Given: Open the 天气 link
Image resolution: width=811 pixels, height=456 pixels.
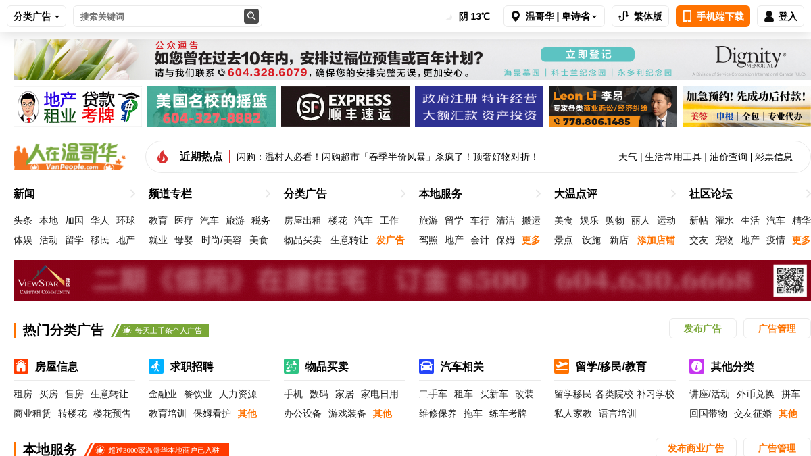Looking at the screenshot, I should (628, 157).
